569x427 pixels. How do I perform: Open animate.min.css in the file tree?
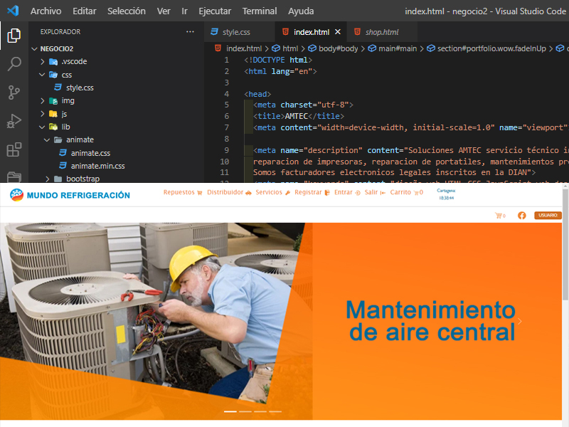[97, 166]
